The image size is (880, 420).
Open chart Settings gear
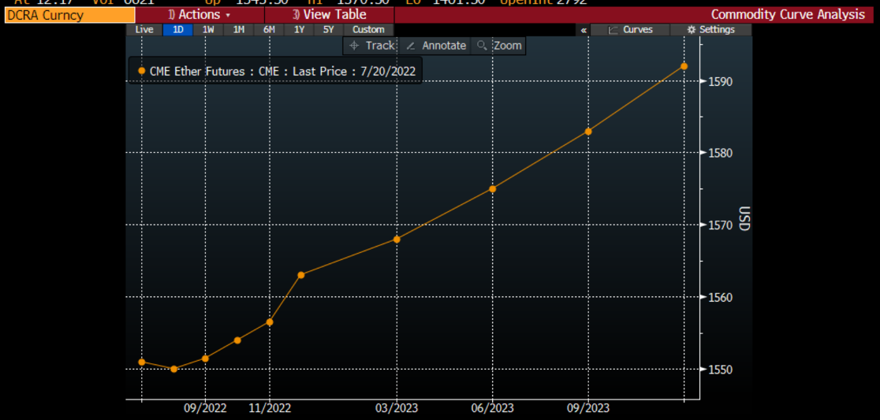[x=710, y=29]
